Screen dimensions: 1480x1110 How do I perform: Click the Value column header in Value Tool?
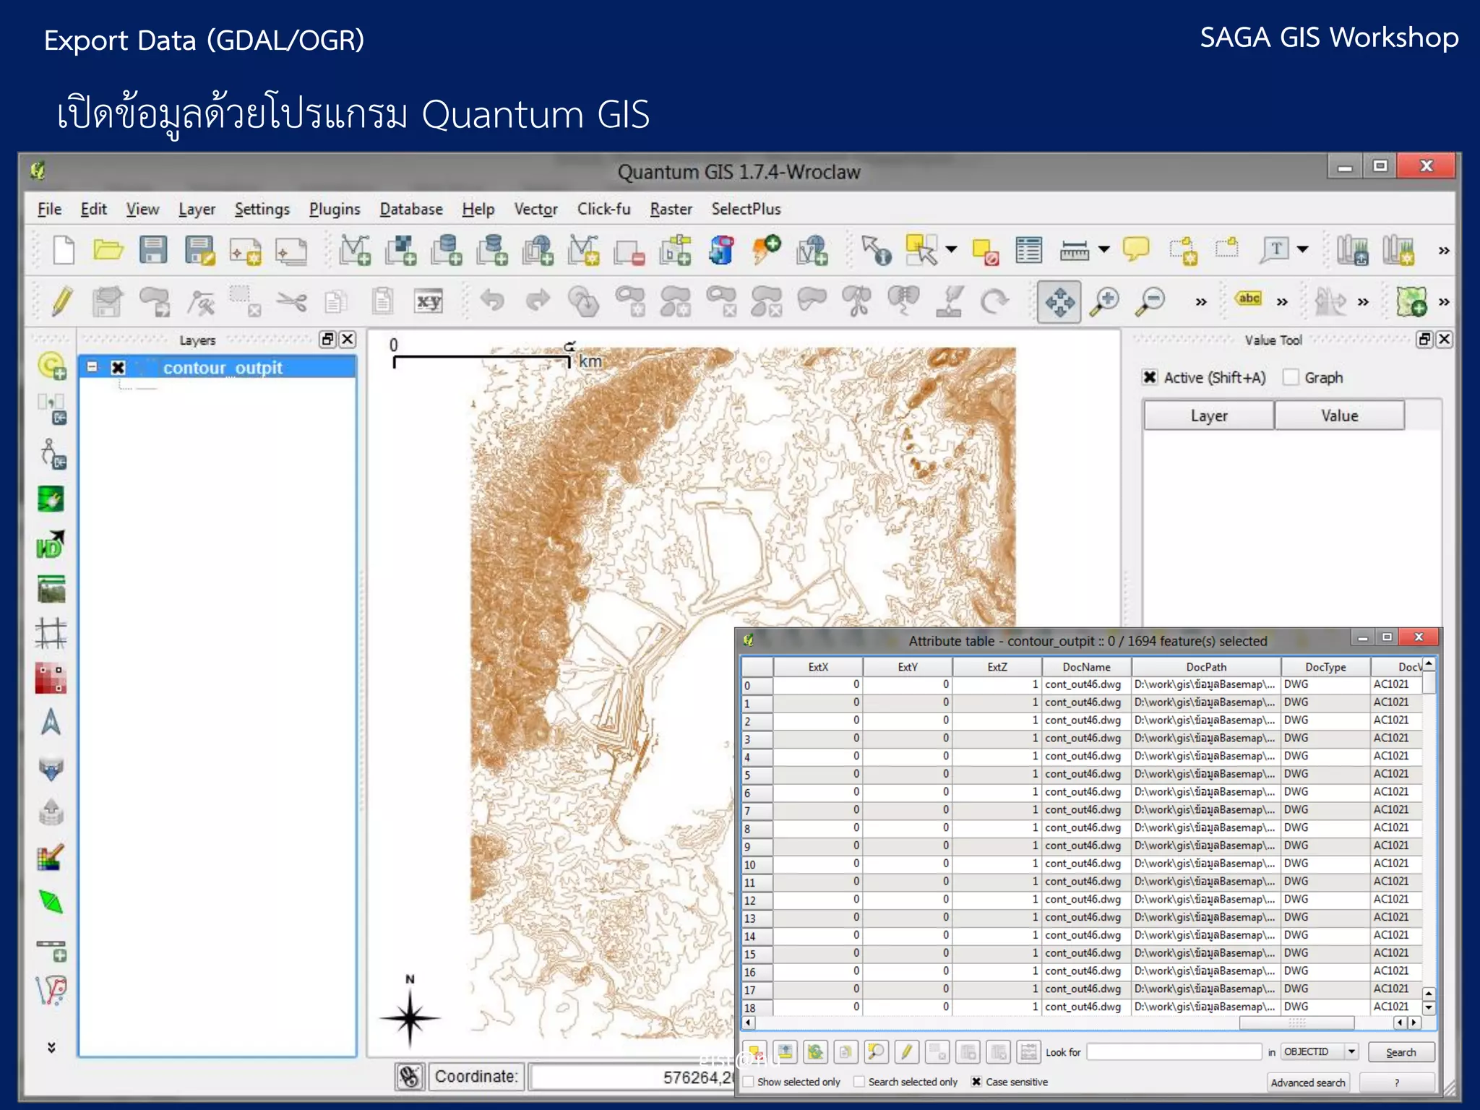click(1339, 416)
